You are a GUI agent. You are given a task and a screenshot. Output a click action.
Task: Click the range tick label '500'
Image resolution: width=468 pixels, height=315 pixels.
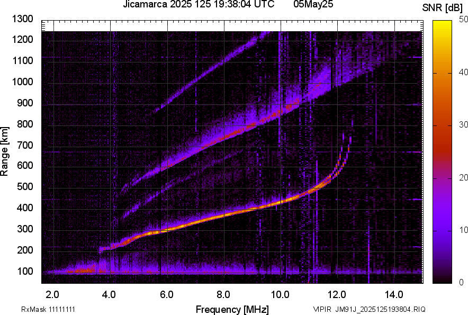[x=25, y=186]
